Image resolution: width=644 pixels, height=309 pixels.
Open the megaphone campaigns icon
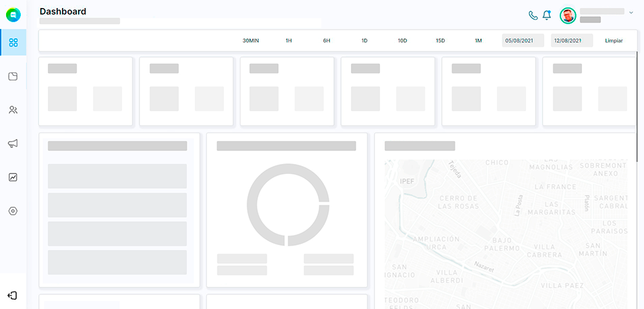(13, 144)
